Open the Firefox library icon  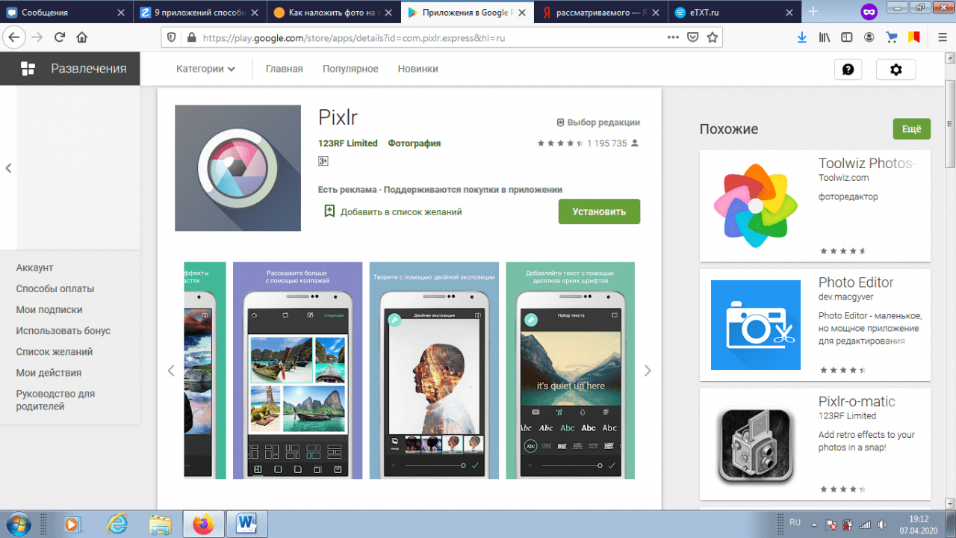[x=825, y=37]
